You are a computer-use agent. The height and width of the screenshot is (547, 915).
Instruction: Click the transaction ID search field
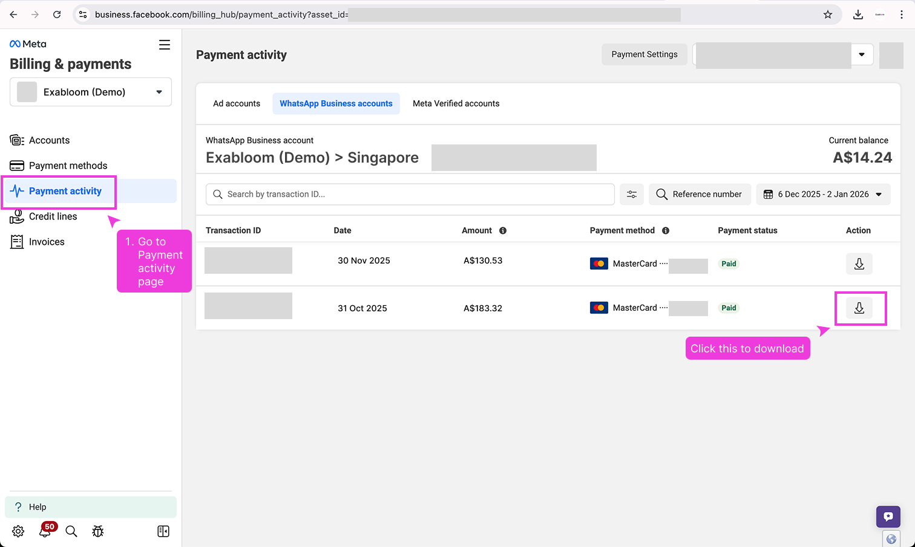tap(410, 194)
